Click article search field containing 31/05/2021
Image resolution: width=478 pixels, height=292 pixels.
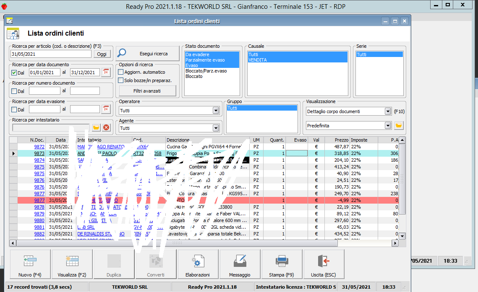[51, 54]
